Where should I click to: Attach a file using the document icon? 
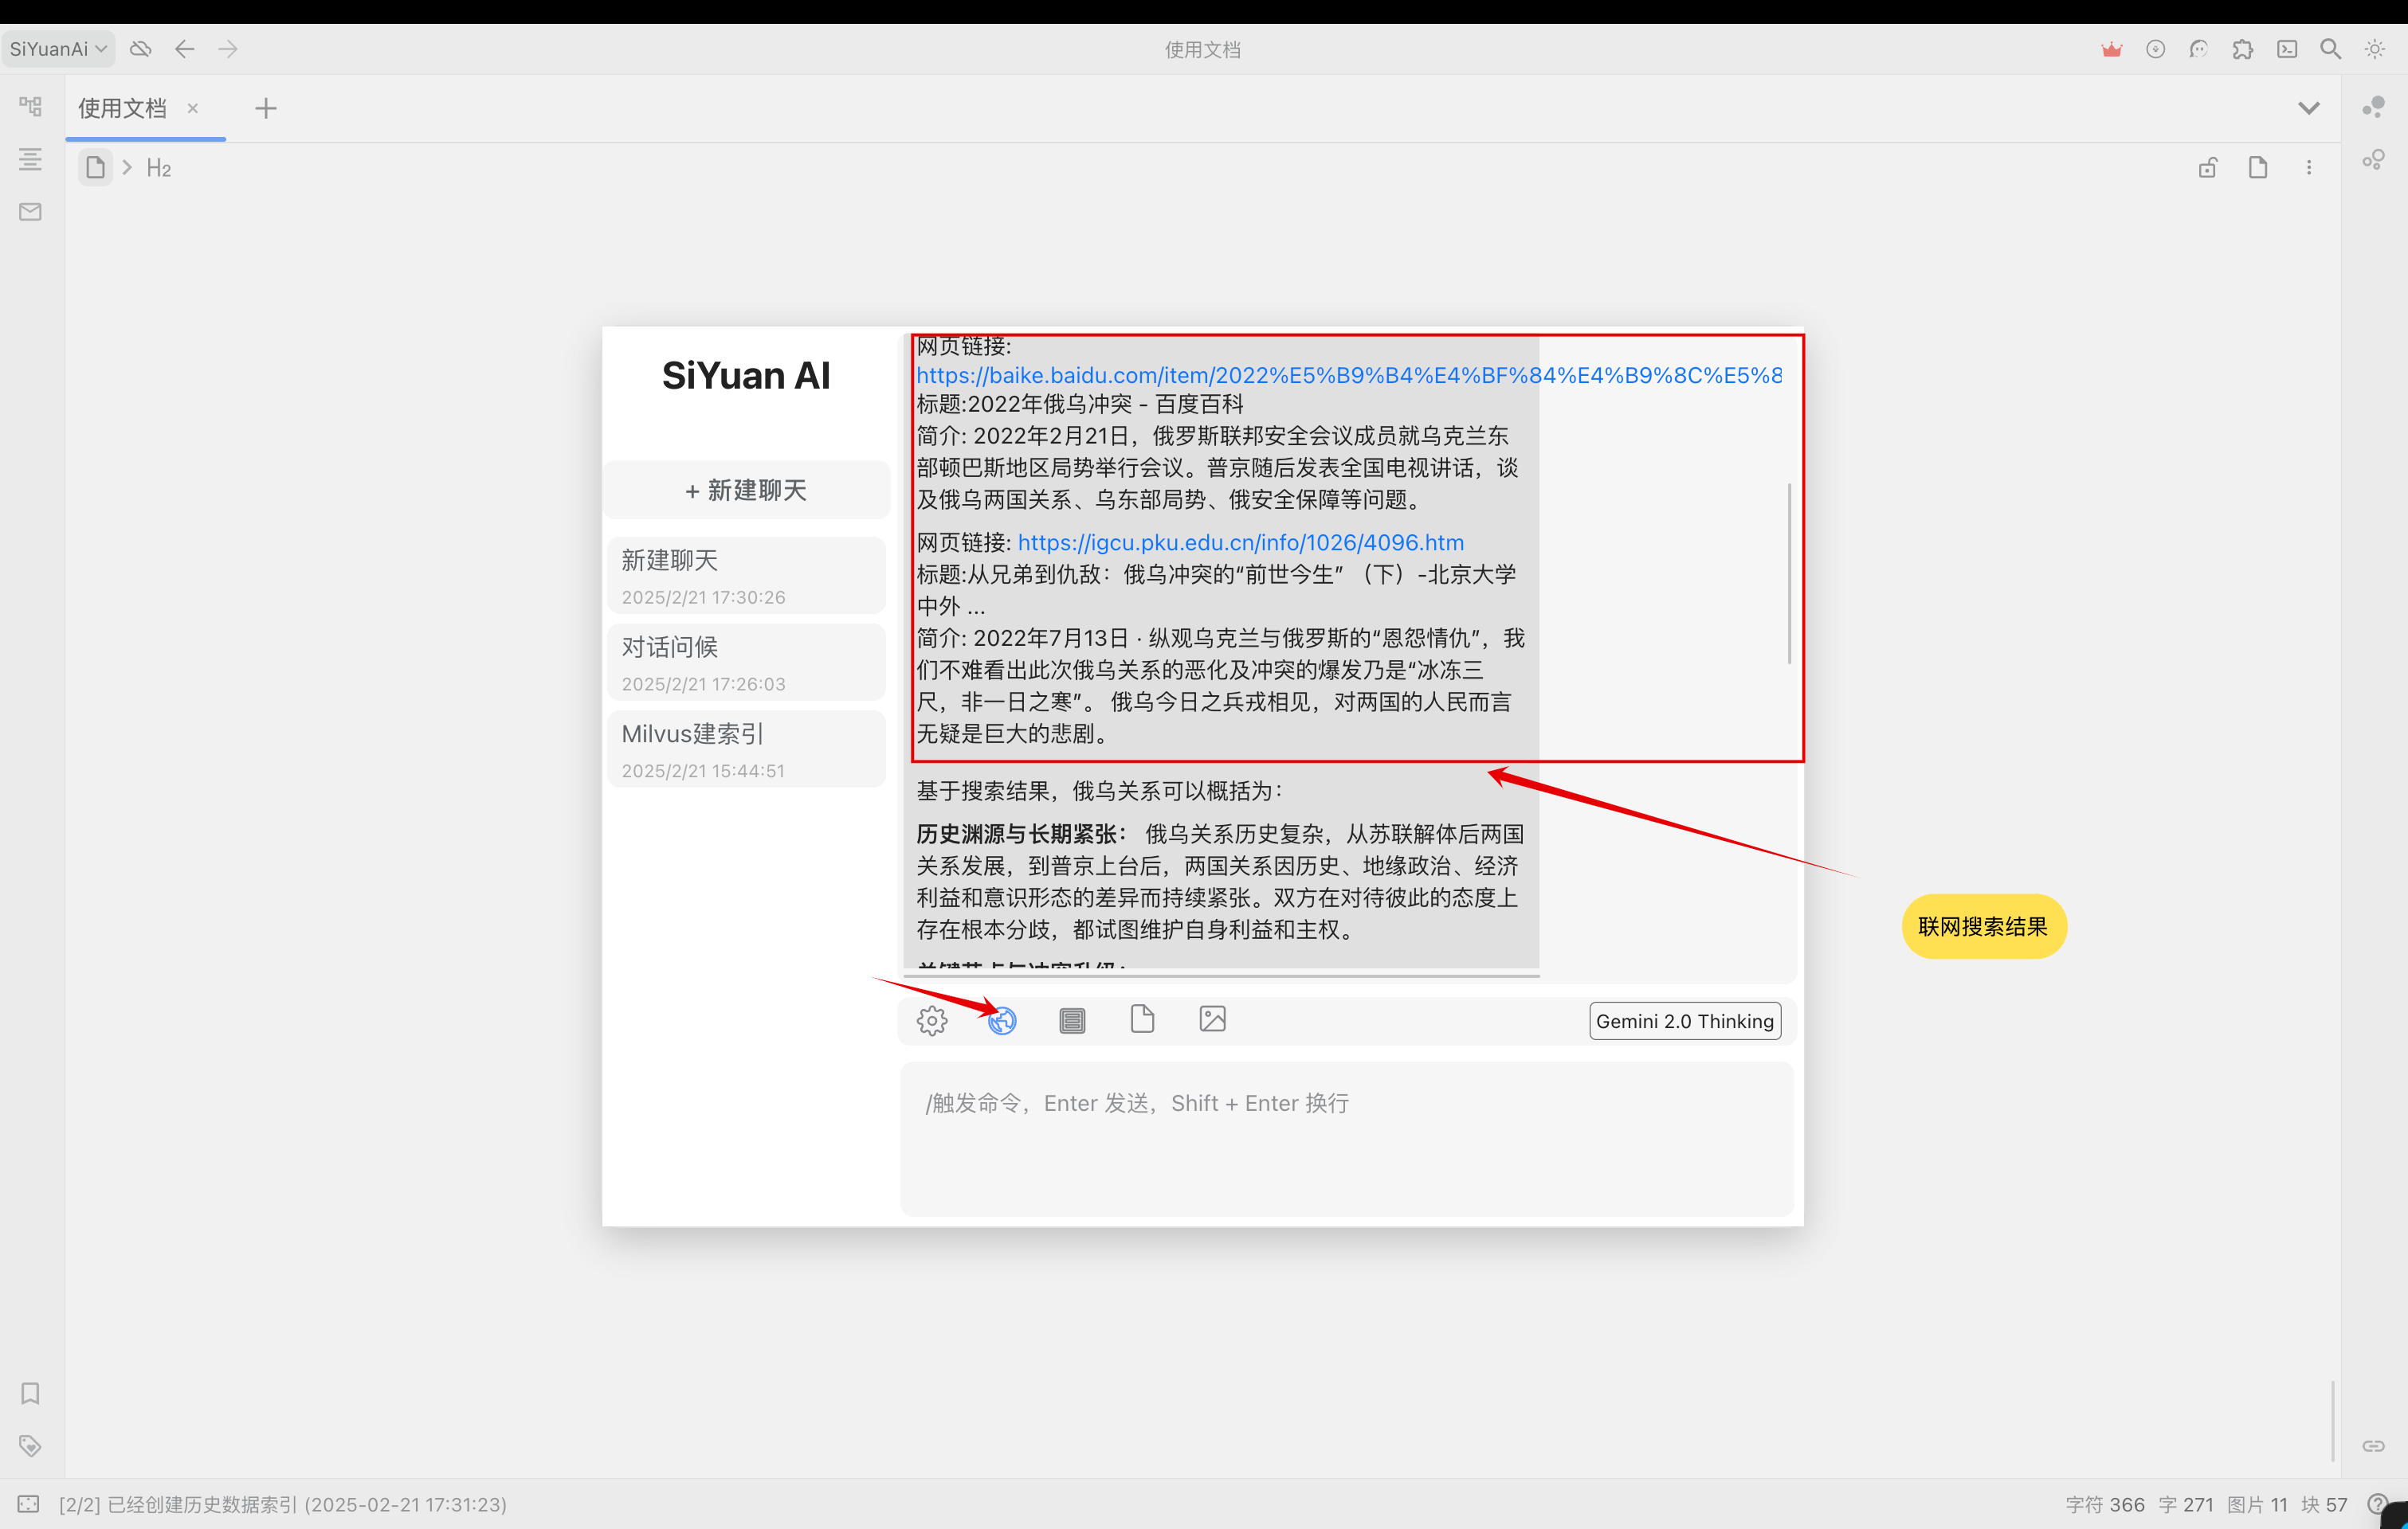[x=1142, y=1019]
